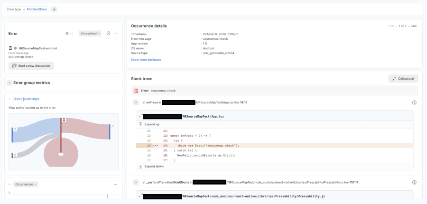Jump to the Last occurrence
The image size is (427, 204).
(x=414, y=26)
